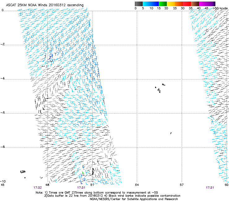Pick the orange 25-30 knots legend swatch

click(179, 4)
